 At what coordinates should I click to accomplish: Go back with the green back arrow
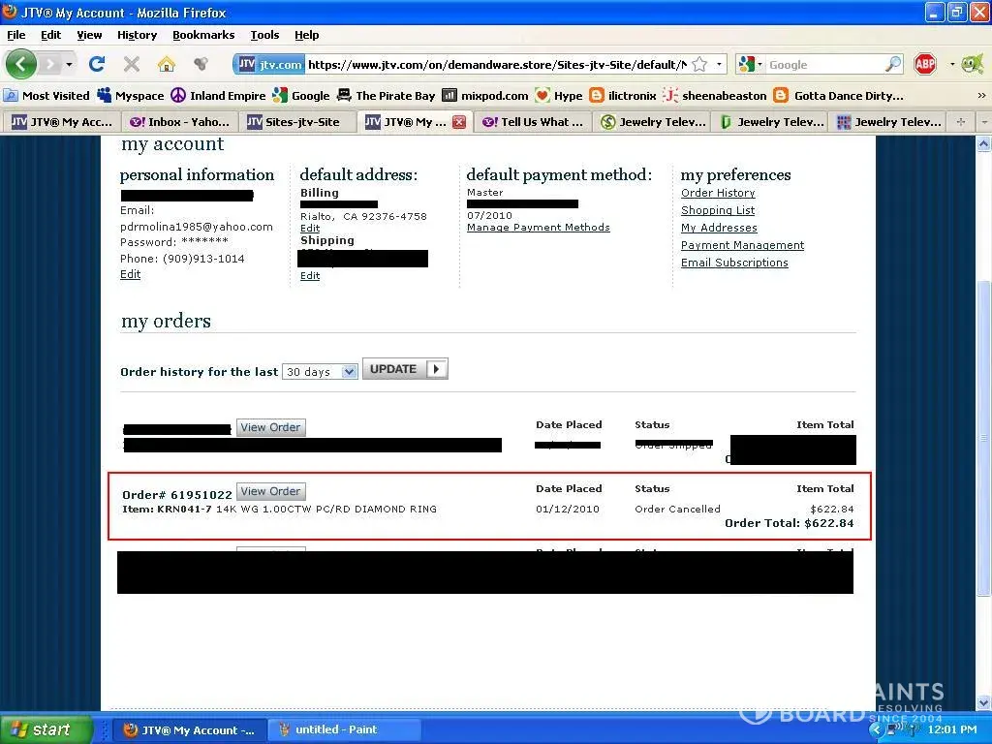pyautogui.click(x=20, y=64)
